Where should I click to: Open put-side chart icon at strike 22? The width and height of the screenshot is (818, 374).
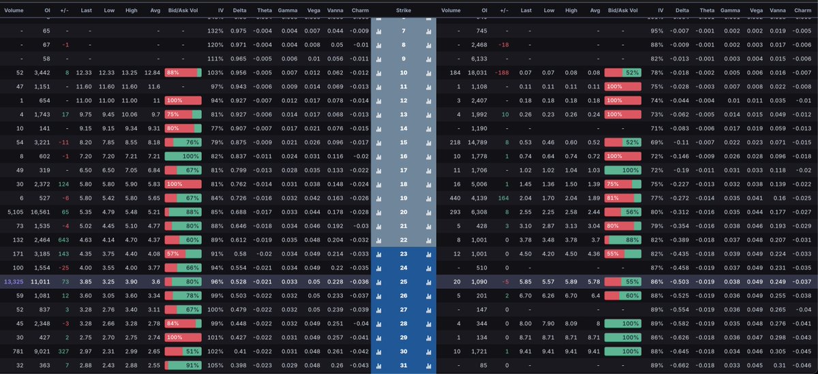point(429,240)
